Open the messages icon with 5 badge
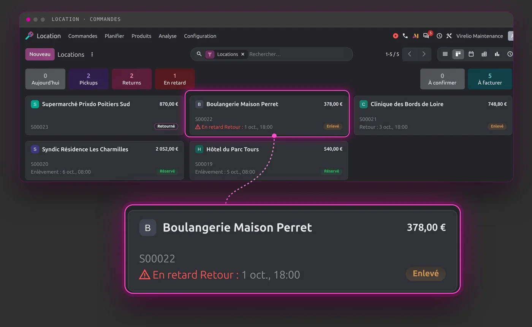 426,36
